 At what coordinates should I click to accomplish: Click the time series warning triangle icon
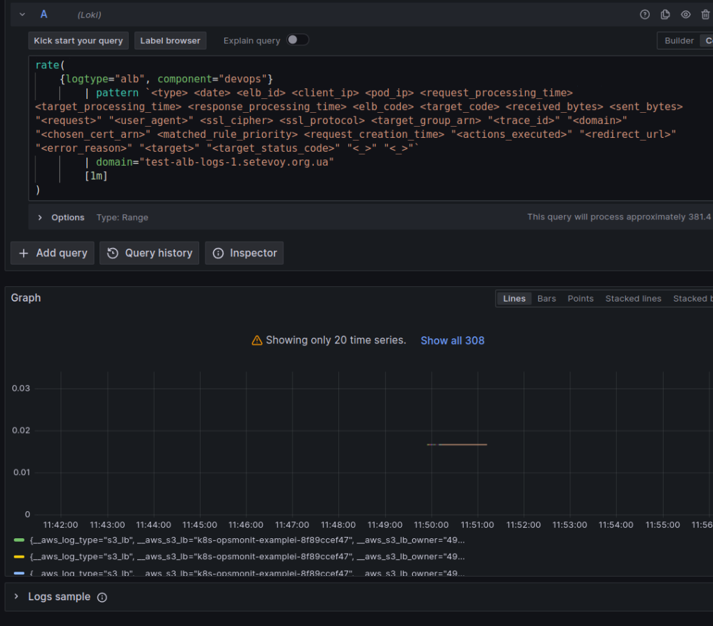(x=257, y=341)
